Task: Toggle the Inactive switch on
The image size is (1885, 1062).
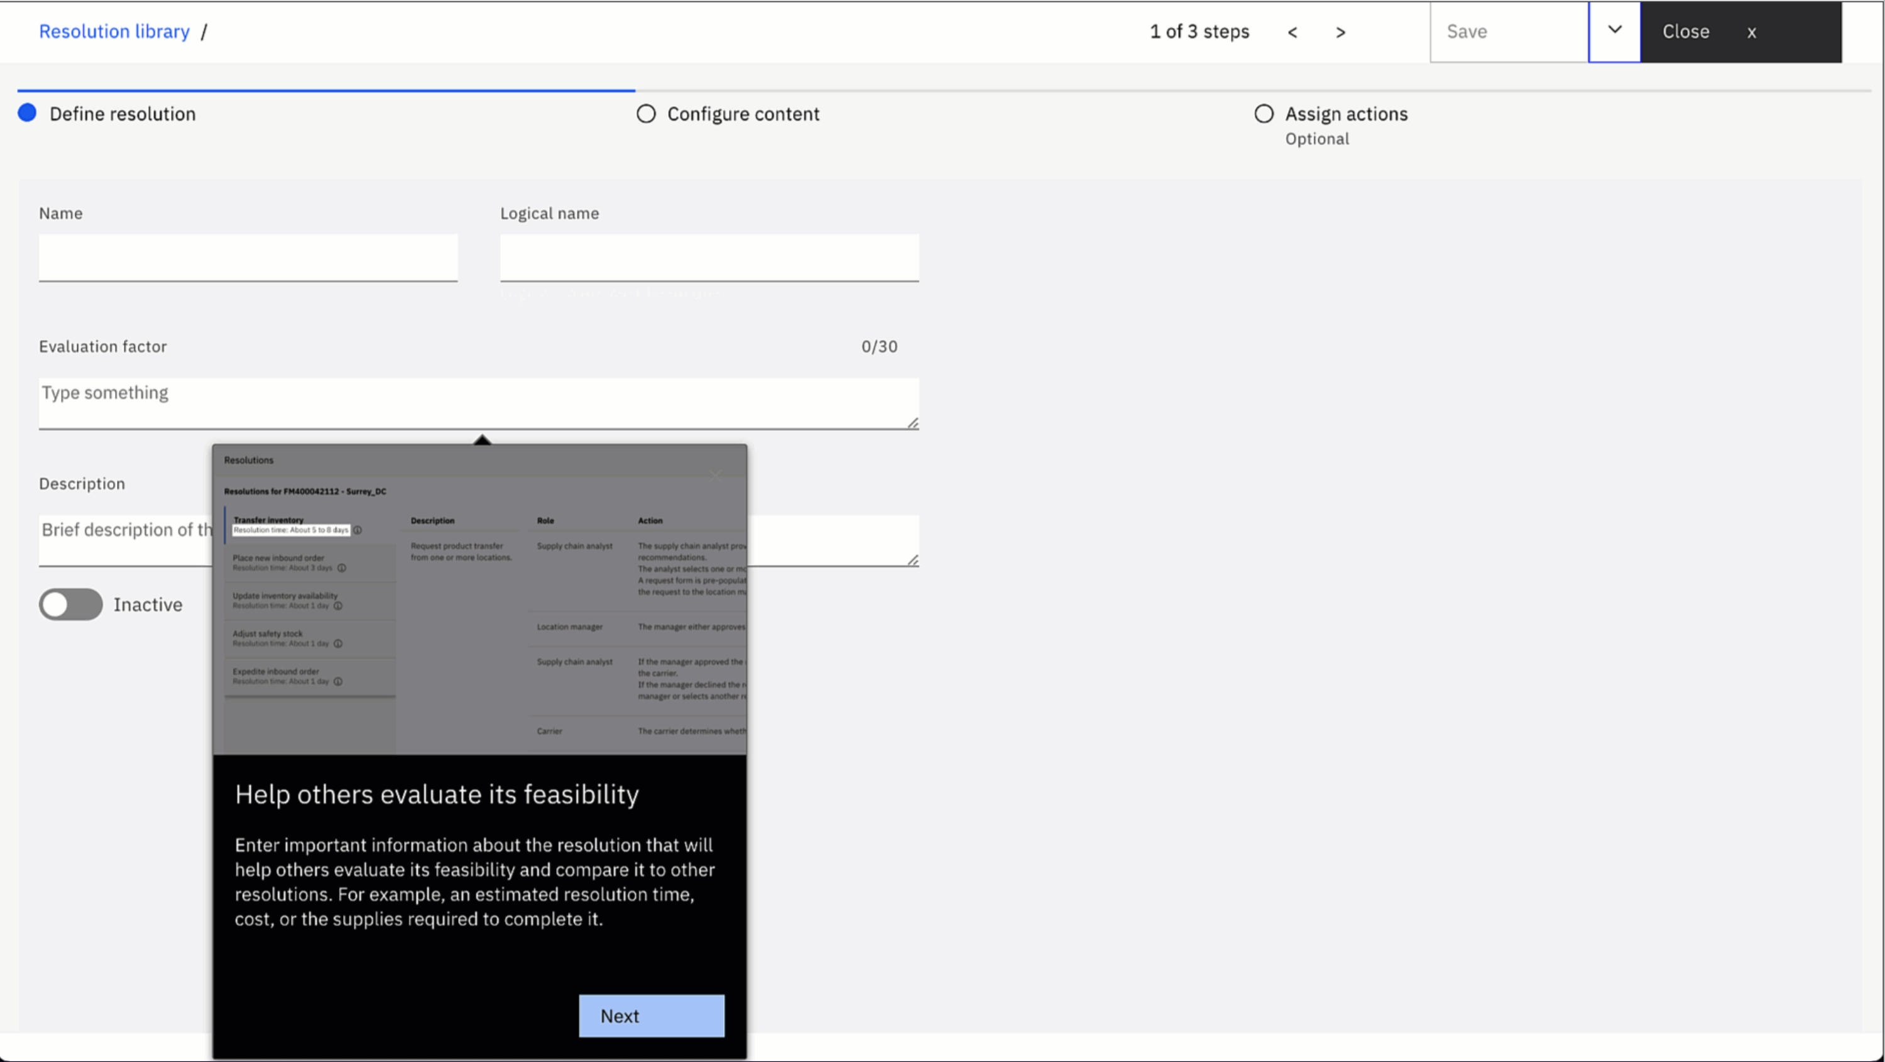Action: 71,605
